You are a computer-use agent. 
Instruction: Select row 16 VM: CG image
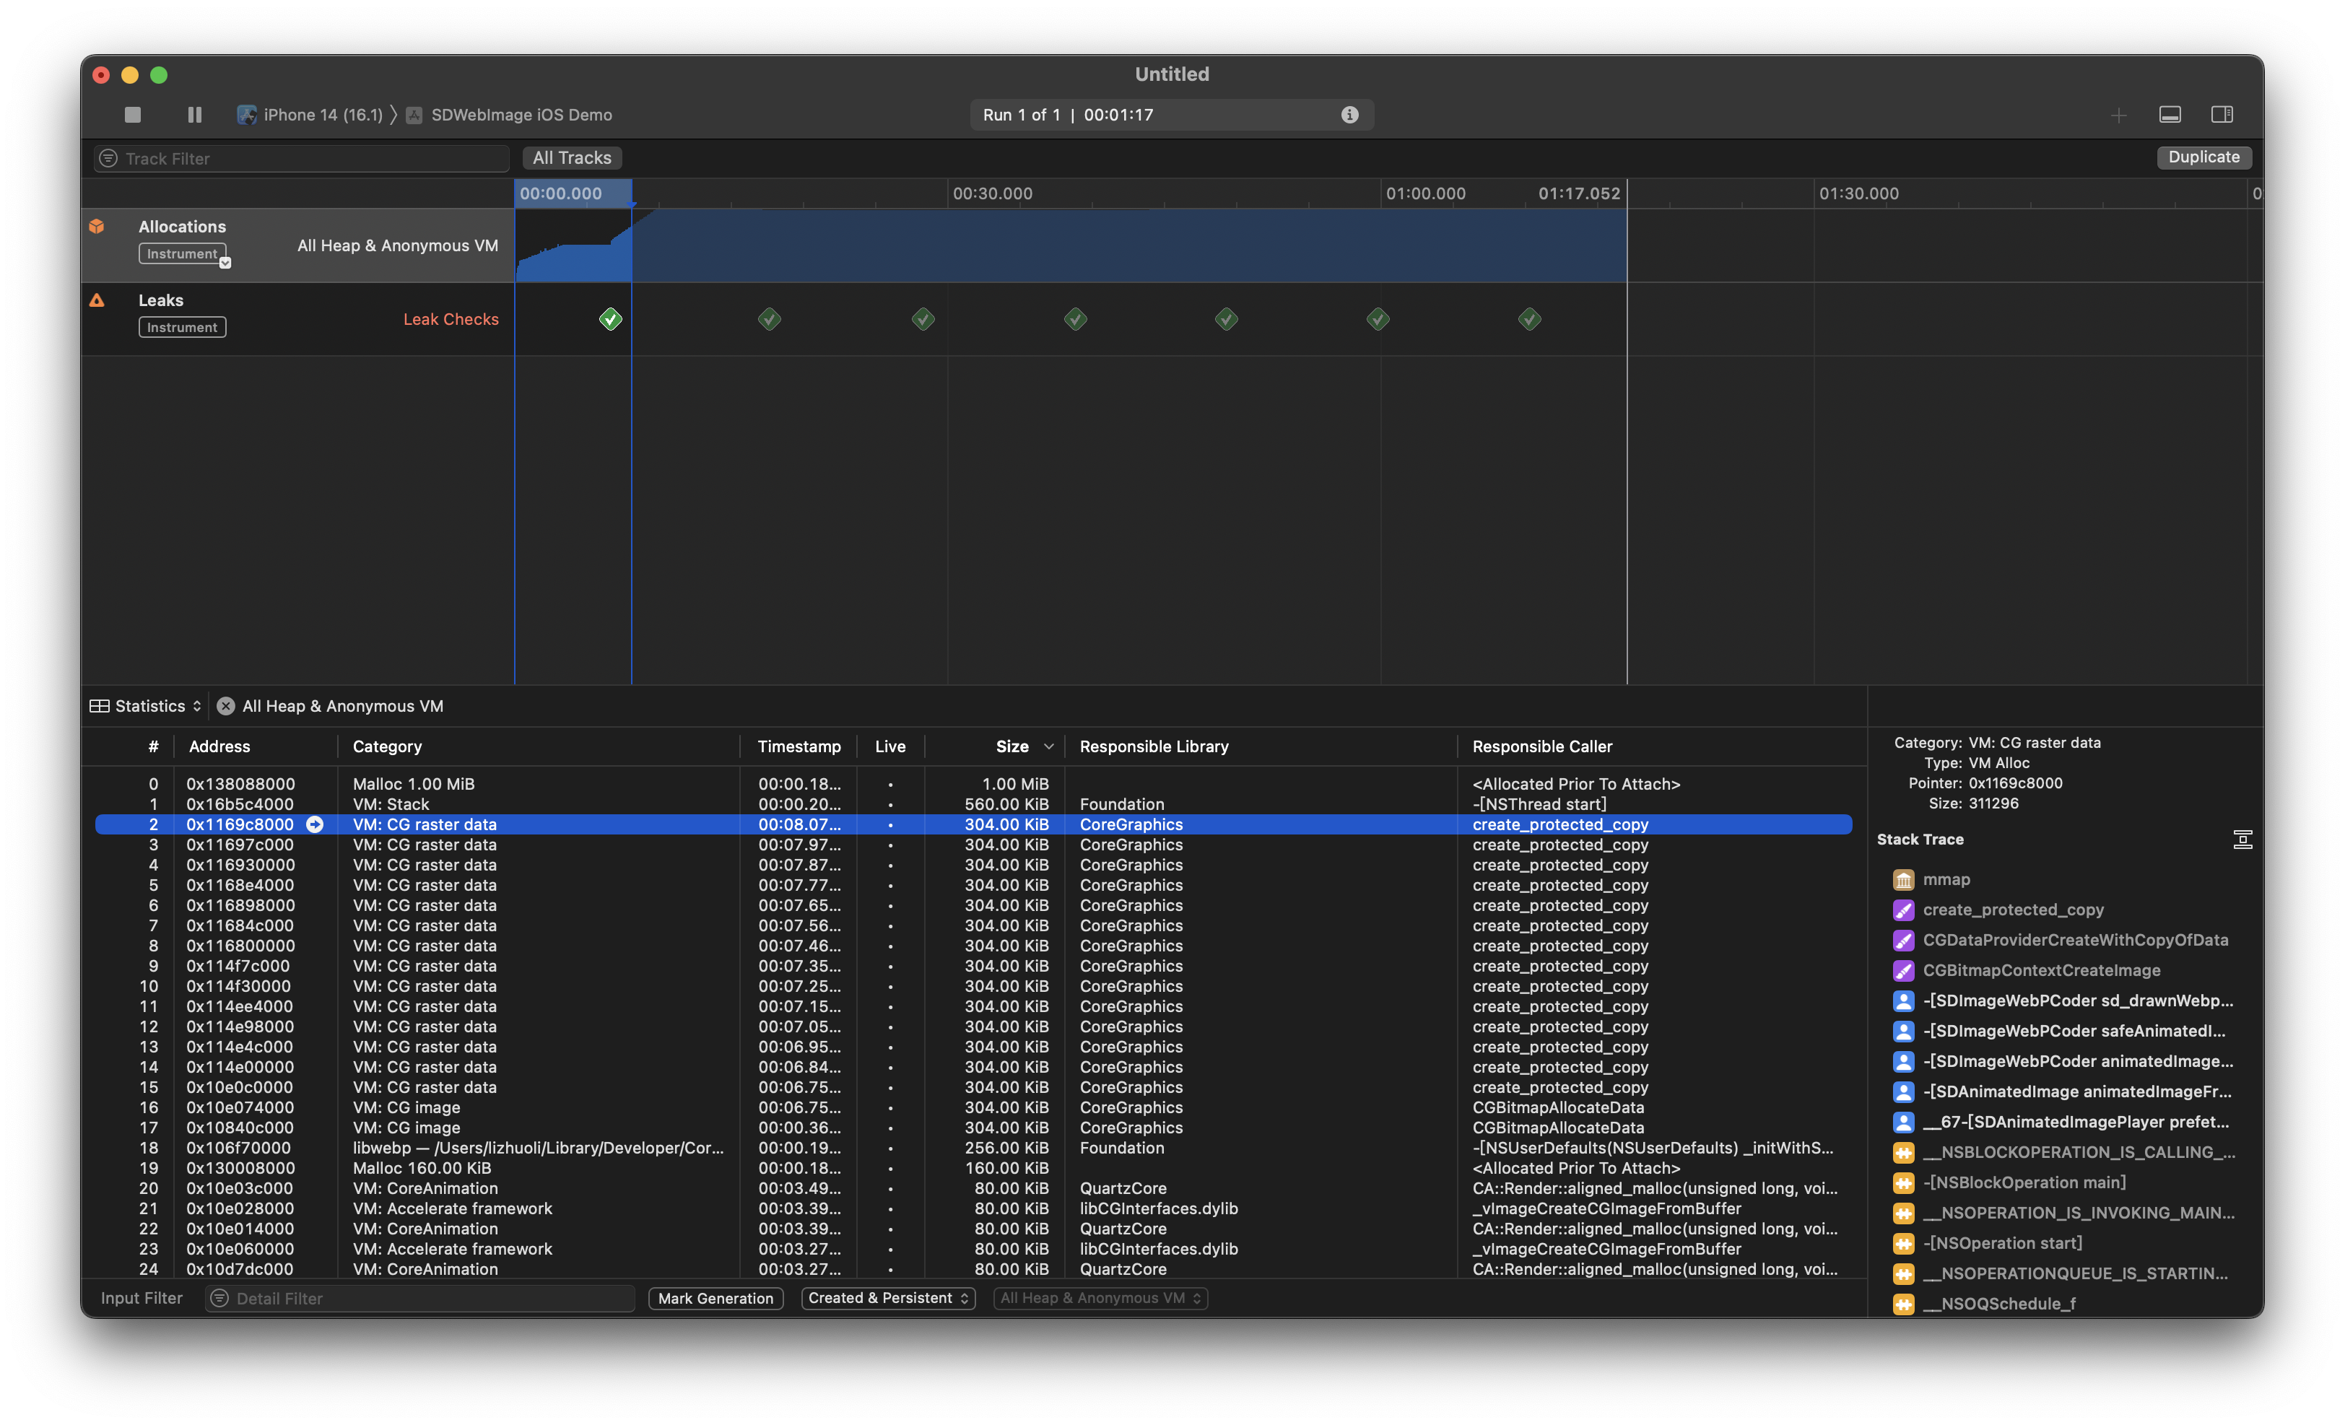(973, 1108)
